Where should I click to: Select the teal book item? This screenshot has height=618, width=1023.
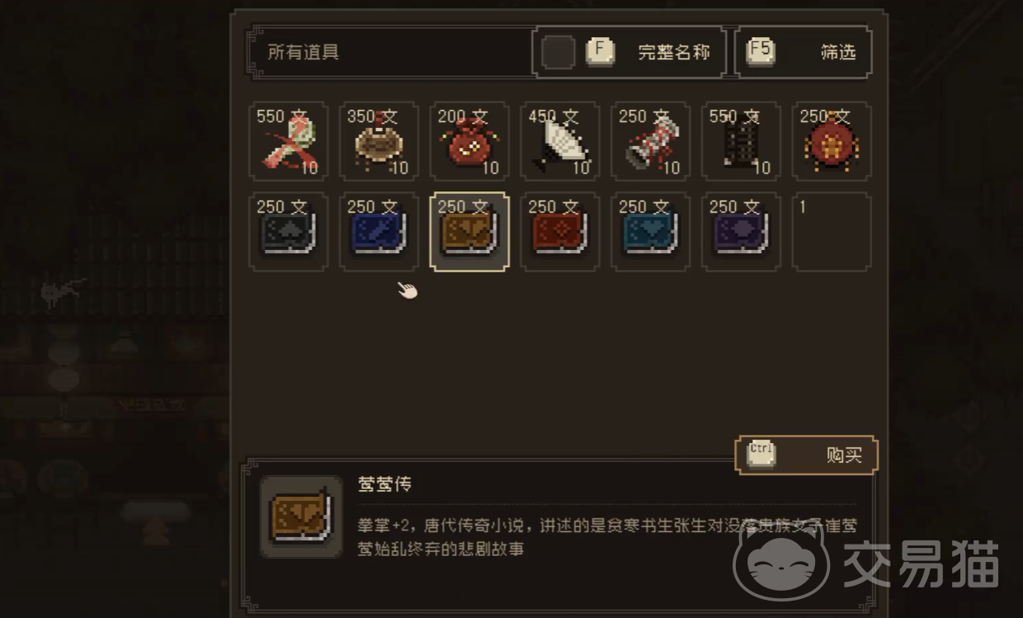coord(651,232)
